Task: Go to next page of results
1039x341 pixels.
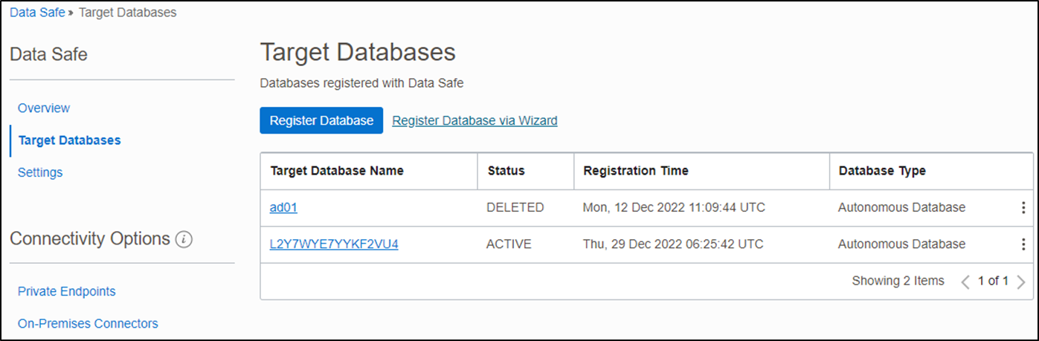Action: pyautogui.click(x=1021, y=282)
